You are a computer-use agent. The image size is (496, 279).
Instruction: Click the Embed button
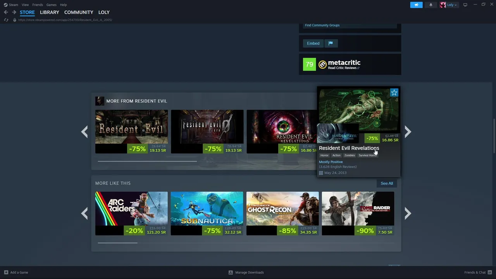coord(313,43)
